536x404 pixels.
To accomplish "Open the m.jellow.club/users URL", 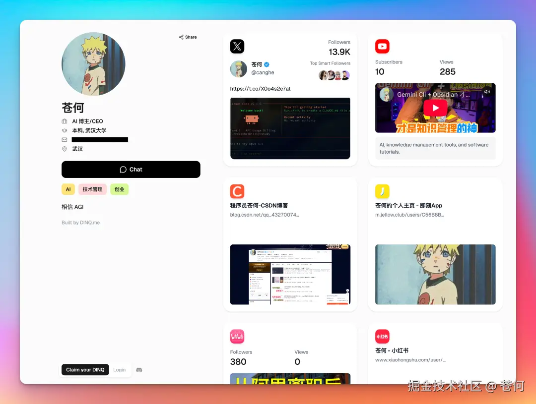I will coord(409,215).
